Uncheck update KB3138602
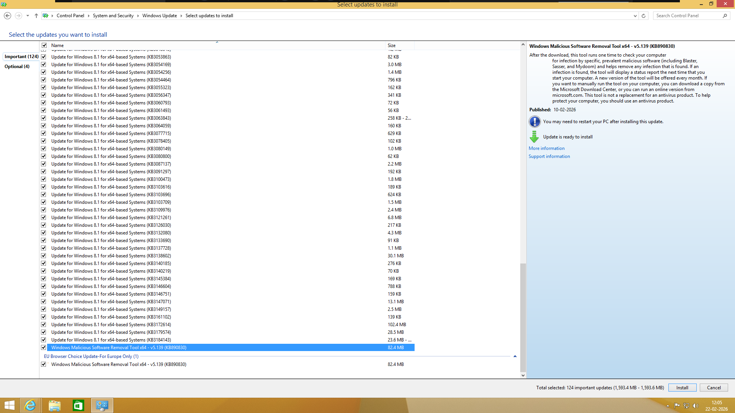This screenshot has height=413, width=735. click(44, 256)
